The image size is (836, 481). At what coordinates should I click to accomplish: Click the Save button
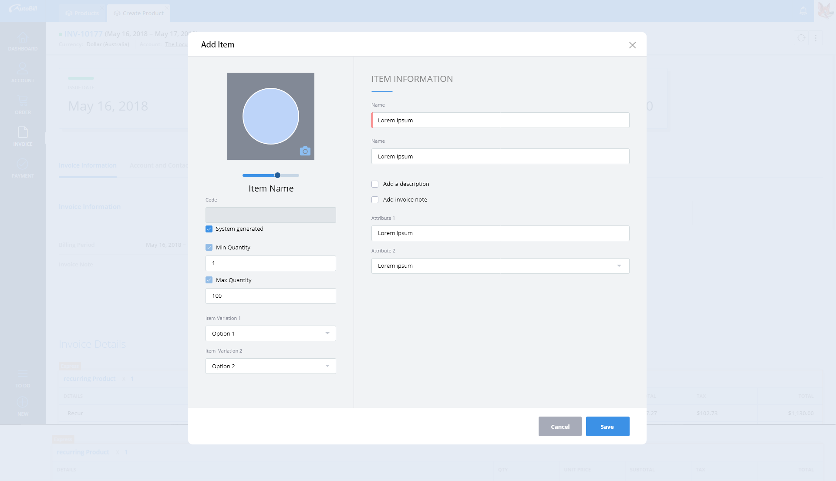click(607, 427)
